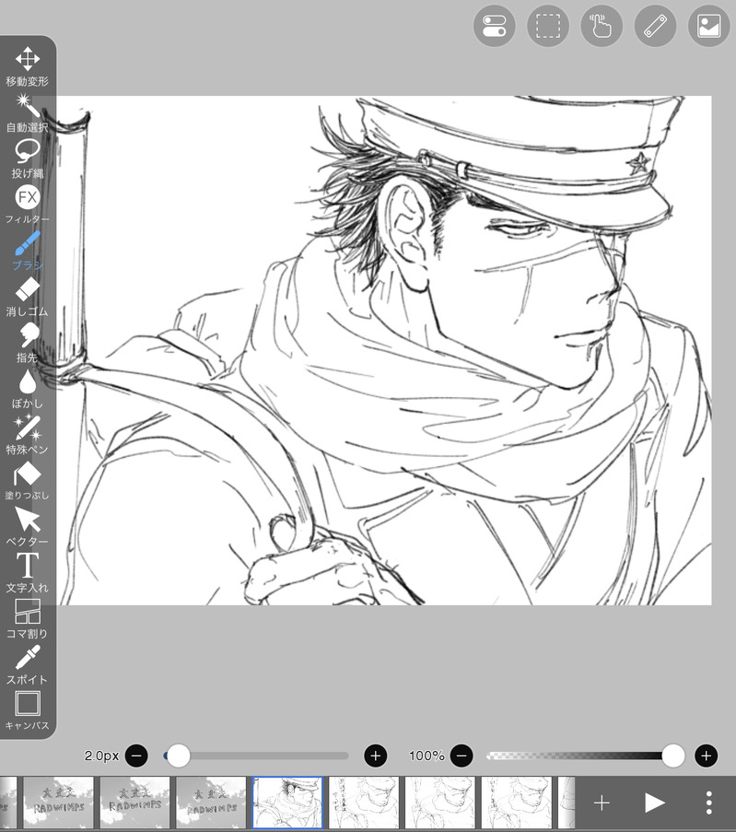736x832 pixels.
Task: Select the 自動選択 magic wand tool
Action: (27, 113)
